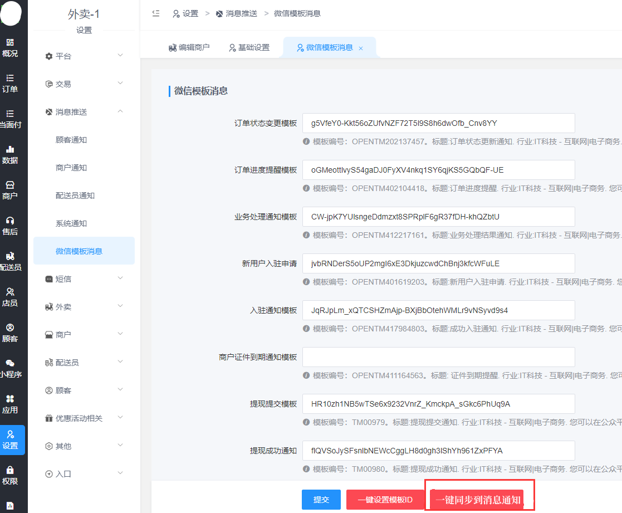
Task: Click the 业务处理通知模板 input field
Action: (x=438, y=217)
